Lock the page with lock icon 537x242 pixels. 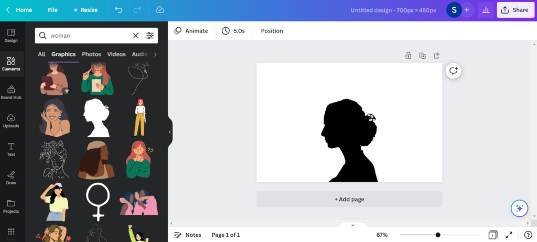pyautogui.click(x=408, y=55)
